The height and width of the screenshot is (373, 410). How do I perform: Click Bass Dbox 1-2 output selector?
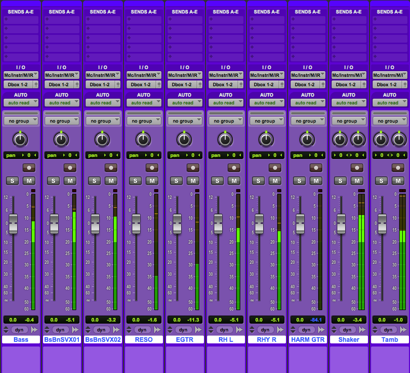coord(18,85)
